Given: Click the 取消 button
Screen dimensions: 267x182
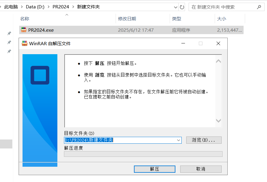Looking at the screenshot, I should pos(201,169).
